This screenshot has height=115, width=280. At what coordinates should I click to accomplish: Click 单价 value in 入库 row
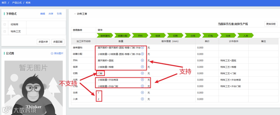click(x=200, y=99)
